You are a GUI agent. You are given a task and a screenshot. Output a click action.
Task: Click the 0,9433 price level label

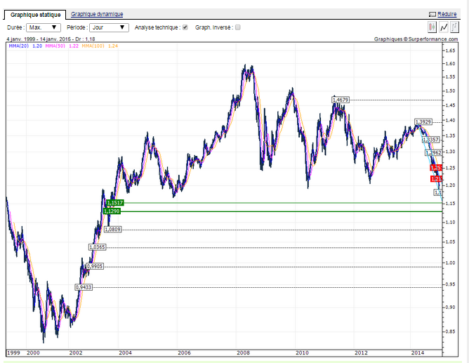(x=84, y=287)
